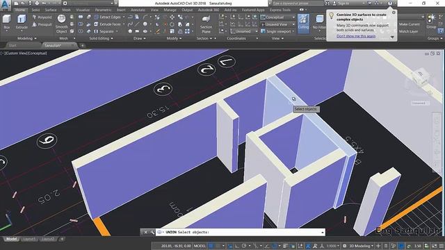This screenshot has height=250, width=445.
Task: Use the Extrude Faces tool
Action: (x=108, y=24)
